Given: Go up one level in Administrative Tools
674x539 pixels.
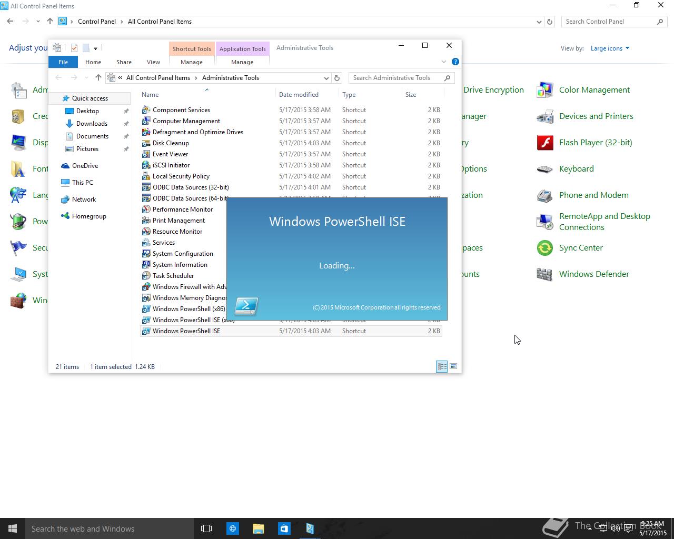Looking at the screenshot, I should 98,78.
